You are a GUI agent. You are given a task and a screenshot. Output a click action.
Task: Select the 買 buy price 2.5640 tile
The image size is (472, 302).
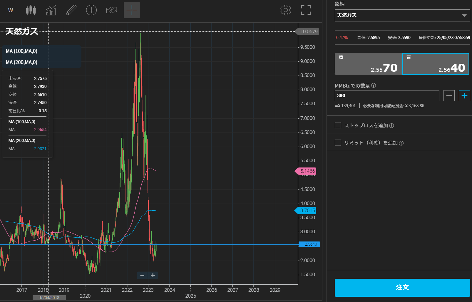pyautogui.click(x=436, y=64)
